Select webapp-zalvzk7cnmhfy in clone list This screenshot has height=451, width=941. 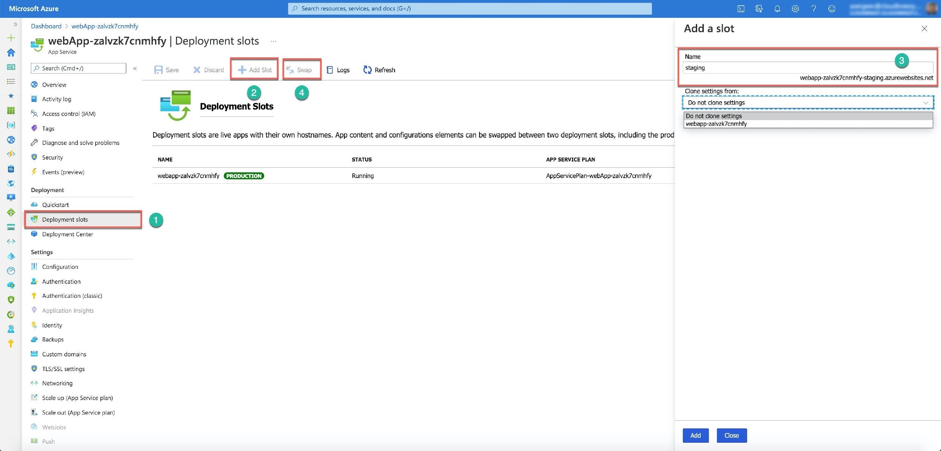tap(716, 124)
